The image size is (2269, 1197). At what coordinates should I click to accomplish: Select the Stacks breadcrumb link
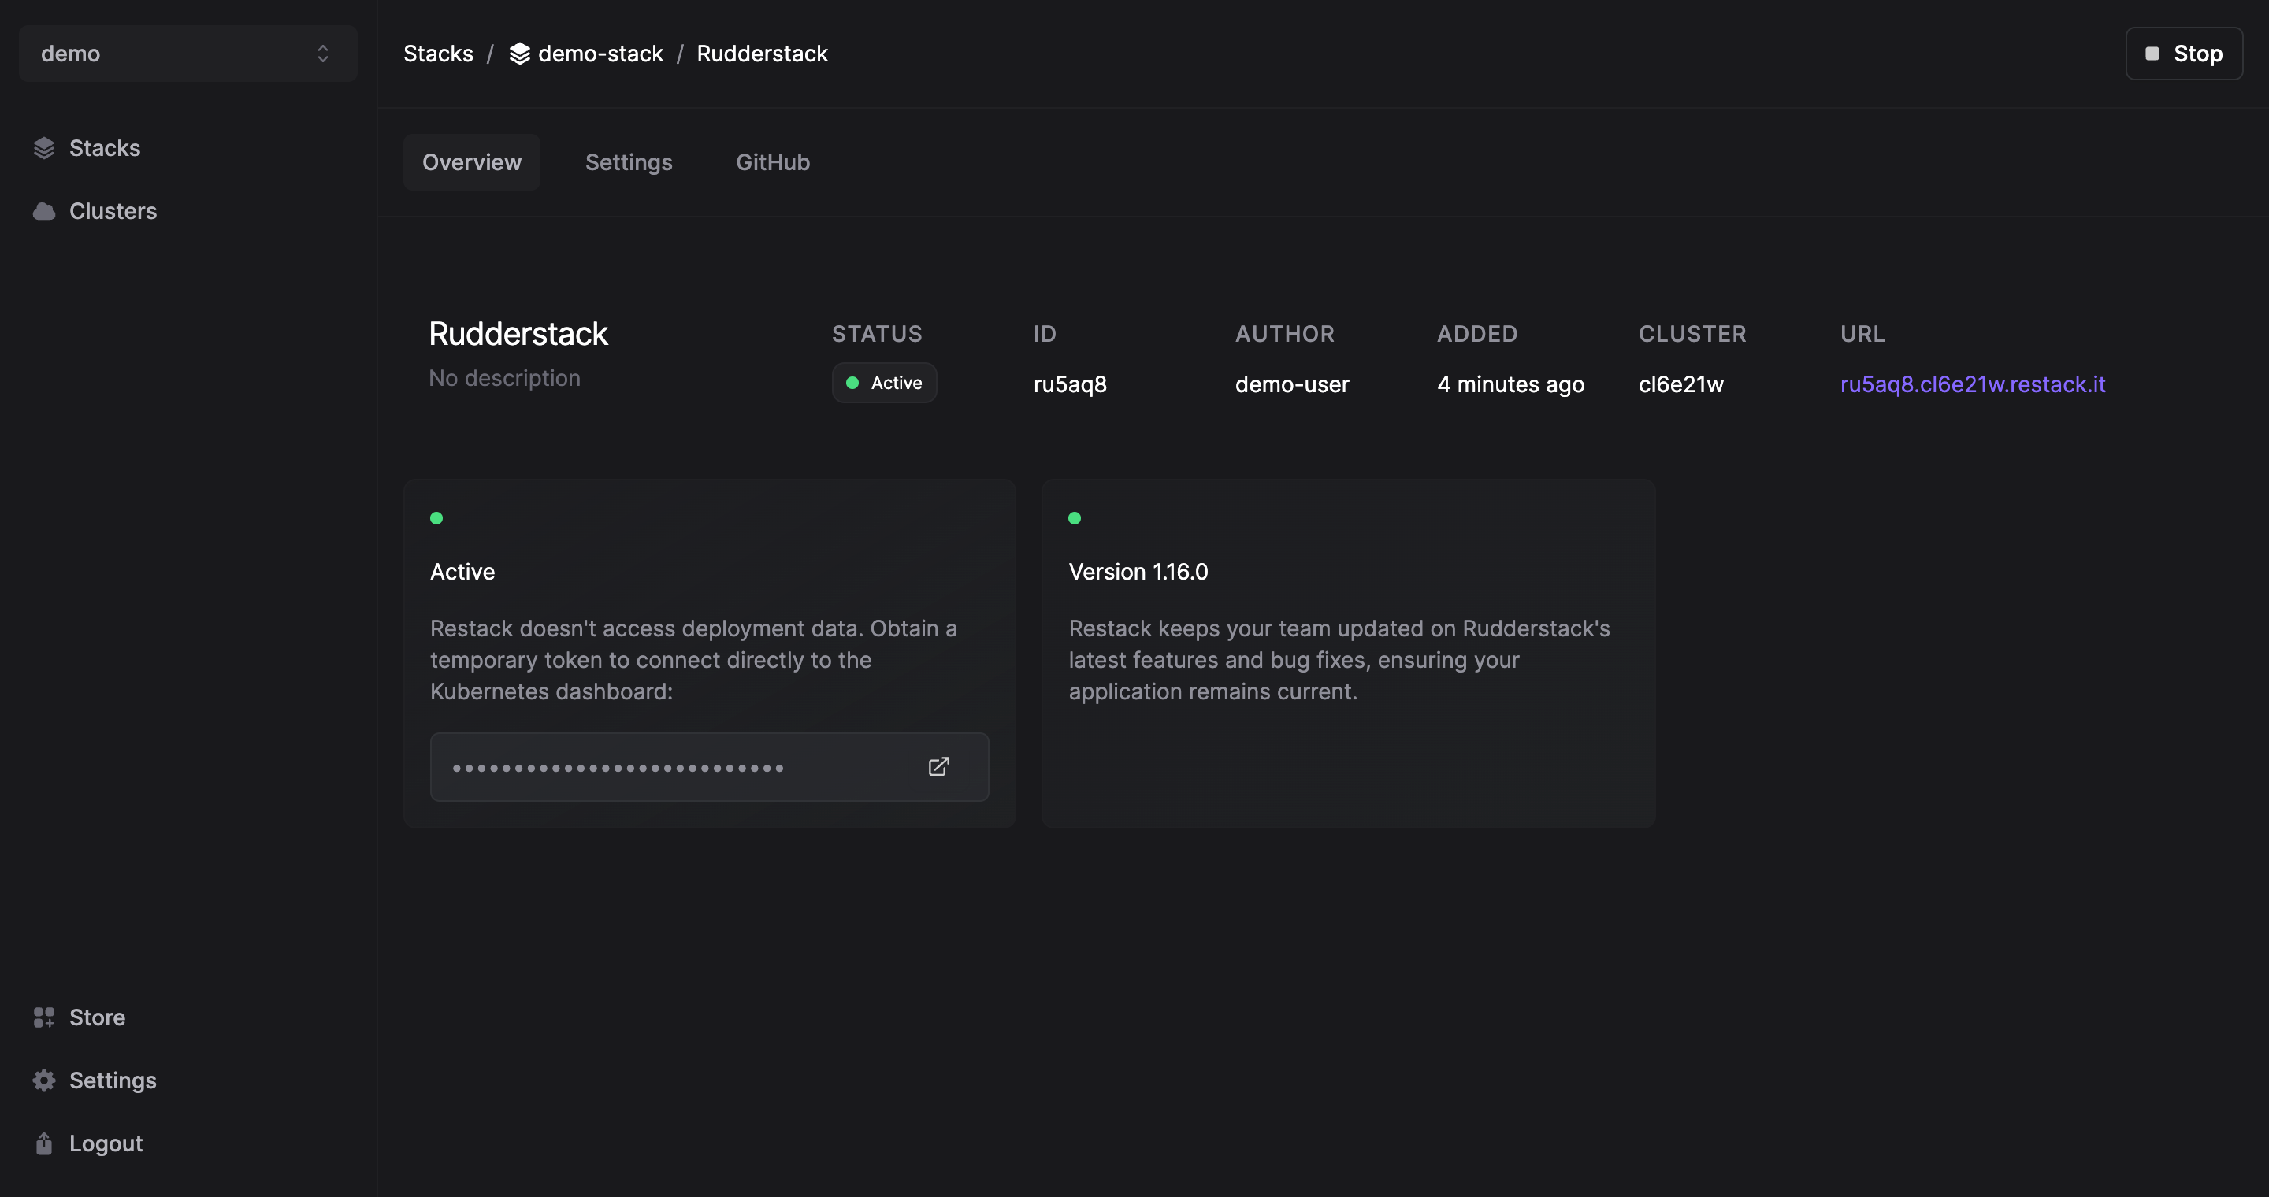pyautogui.click(x=436, y=53)
